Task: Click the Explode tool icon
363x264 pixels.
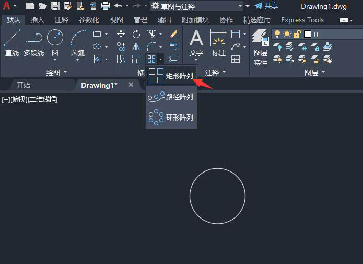Action: pos(173,47)
